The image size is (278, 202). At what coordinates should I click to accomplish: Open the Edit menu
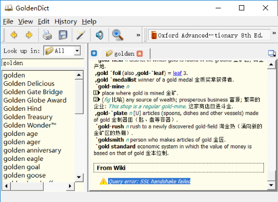coord(44,21)
